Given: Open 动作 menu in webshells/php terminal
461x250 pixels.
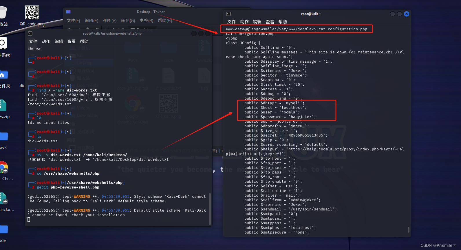Looking at the screenshot, I should (46, 42).
